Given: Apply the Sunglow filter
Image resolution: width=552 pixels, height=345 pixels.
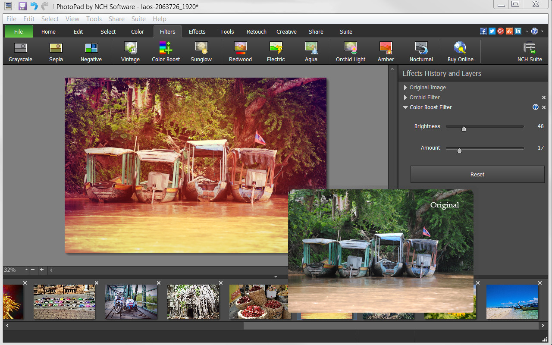Looking at the screenshot, I should (x=201, y=51).
